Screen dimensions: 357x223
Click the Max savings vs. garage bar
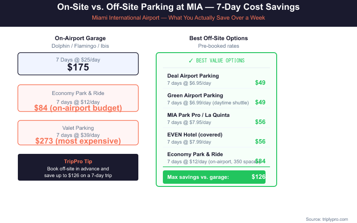214,177
